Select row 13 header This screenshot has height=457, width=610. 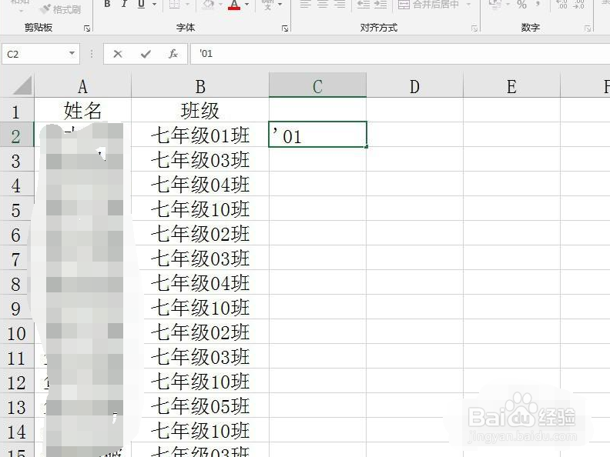click(x=17, y=407)
